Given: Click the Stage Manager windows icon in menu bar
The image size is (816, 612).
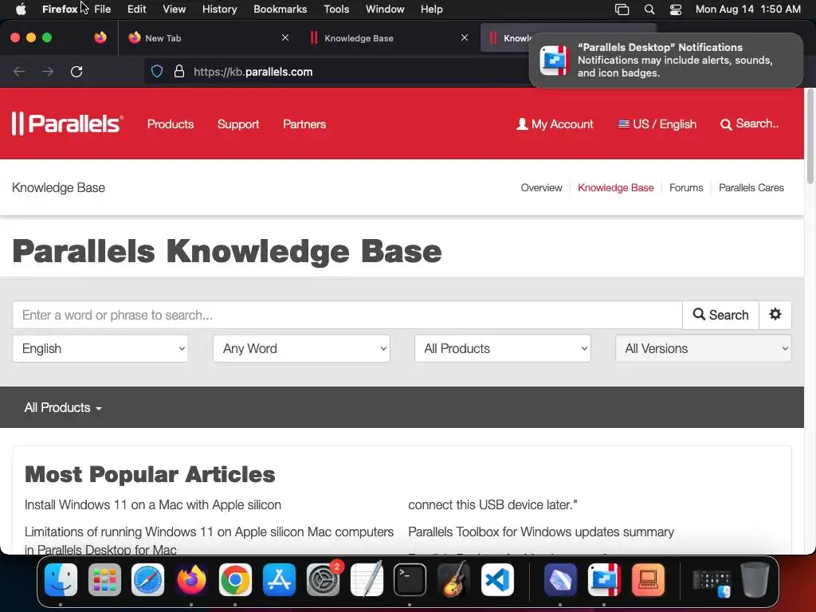Looking at the screenshot, I should pyautogui.click(x=622, y=9).
